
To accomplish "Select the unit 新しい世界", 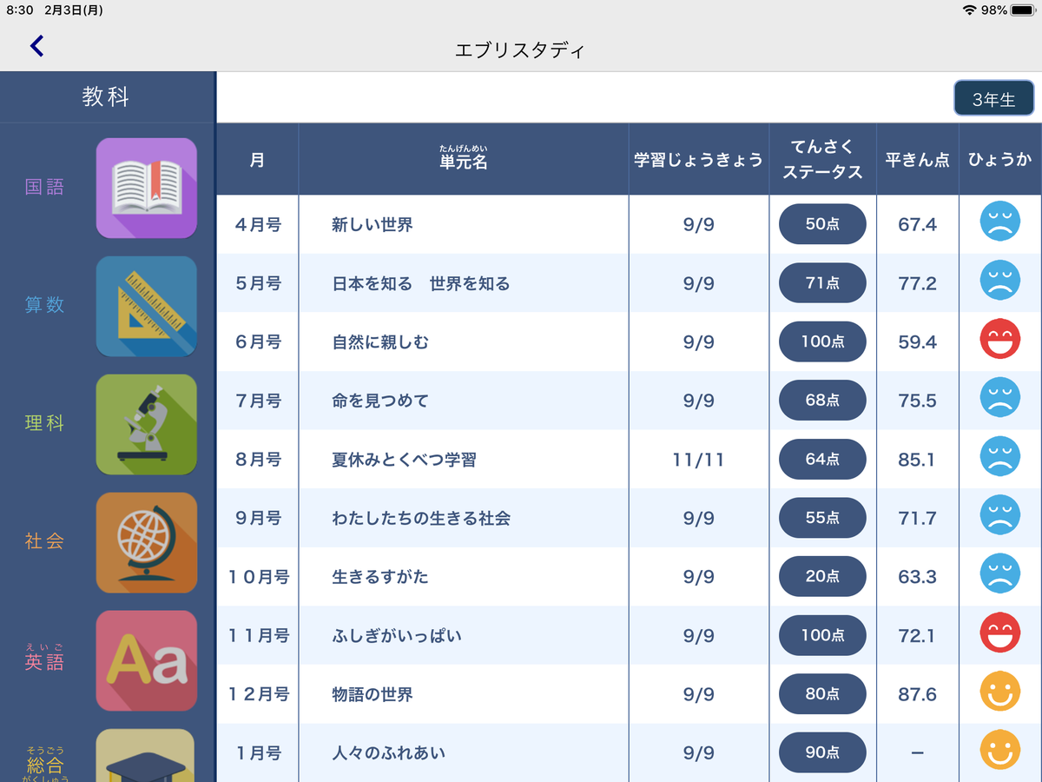I will coord(372,225).
